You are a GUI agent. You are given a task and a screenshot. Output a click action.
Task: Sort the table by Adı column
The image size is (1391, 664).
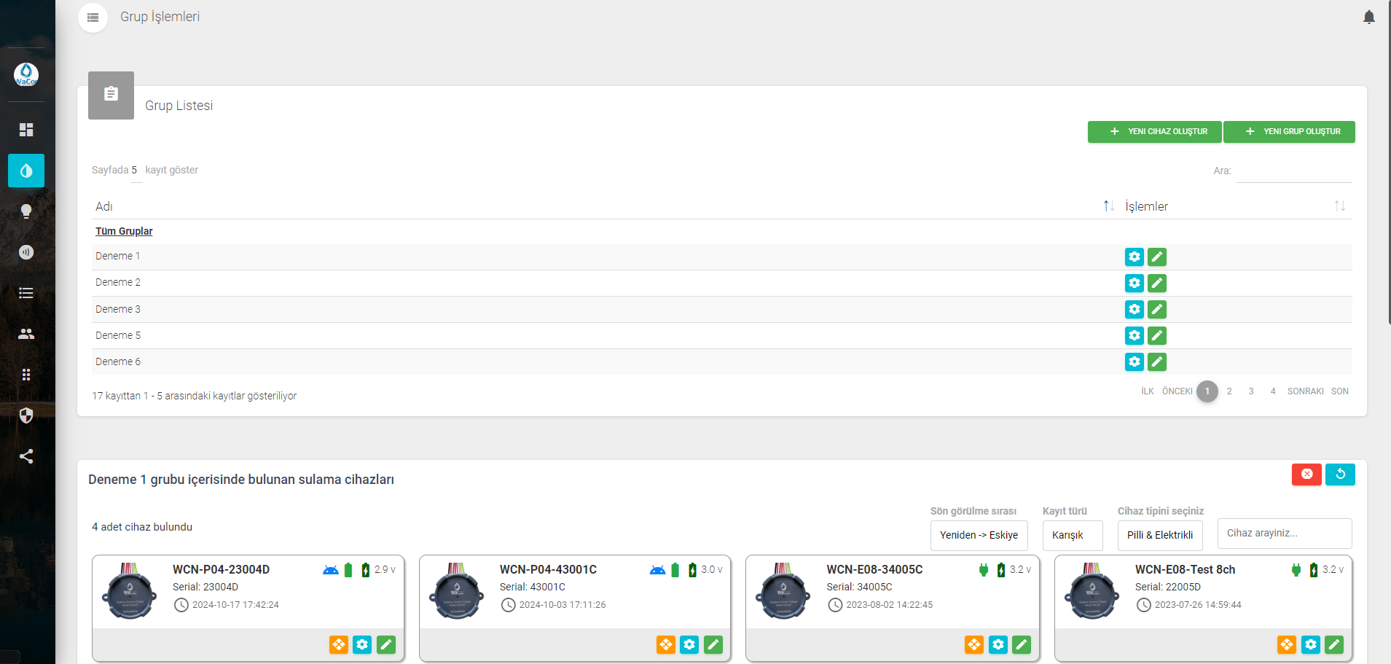1108,206
